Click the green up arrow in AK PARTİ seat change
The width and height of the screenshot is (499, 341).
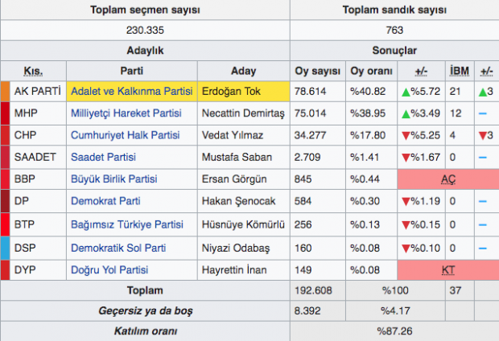pyautogui.click(x=483, y=92)
